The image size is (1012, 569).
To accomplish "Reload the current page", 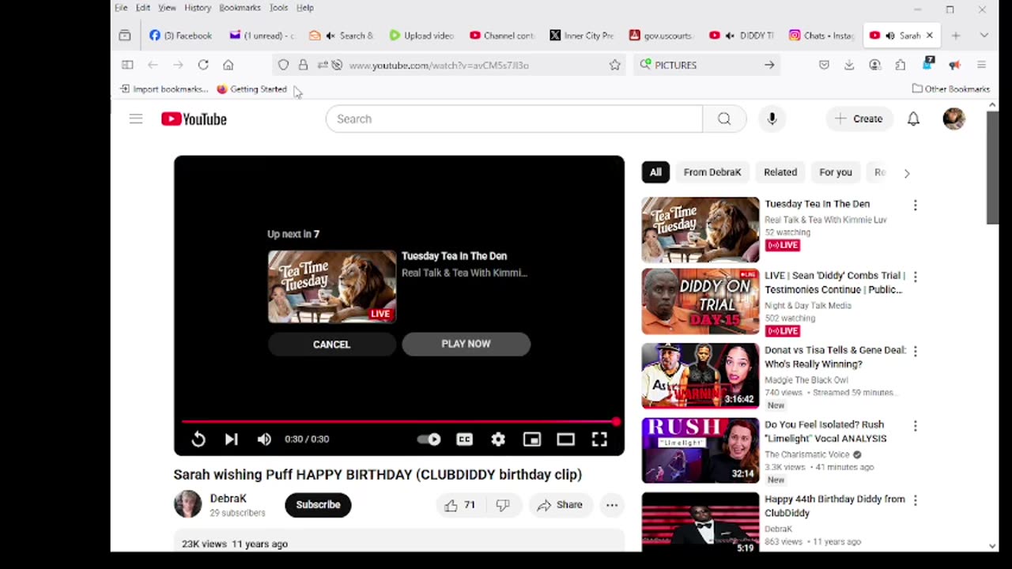I will click(x=203, y=65).
